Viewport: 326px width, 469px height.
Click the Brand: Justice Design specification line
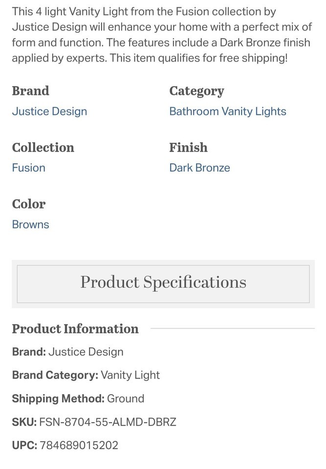[x=67, y=352]
